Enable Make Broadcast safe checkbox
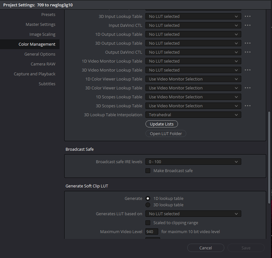The image size is (272, 258). pyautogui.click(x=148, y=171)
